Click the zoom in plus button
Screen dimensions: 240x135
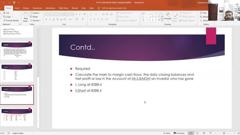(x=234, y=133)
